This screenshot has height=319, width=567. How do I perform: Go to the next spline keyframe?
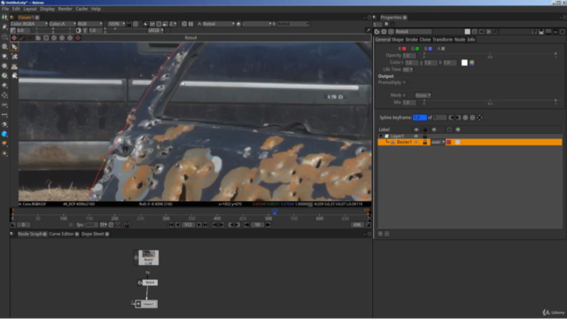point(458,118)
